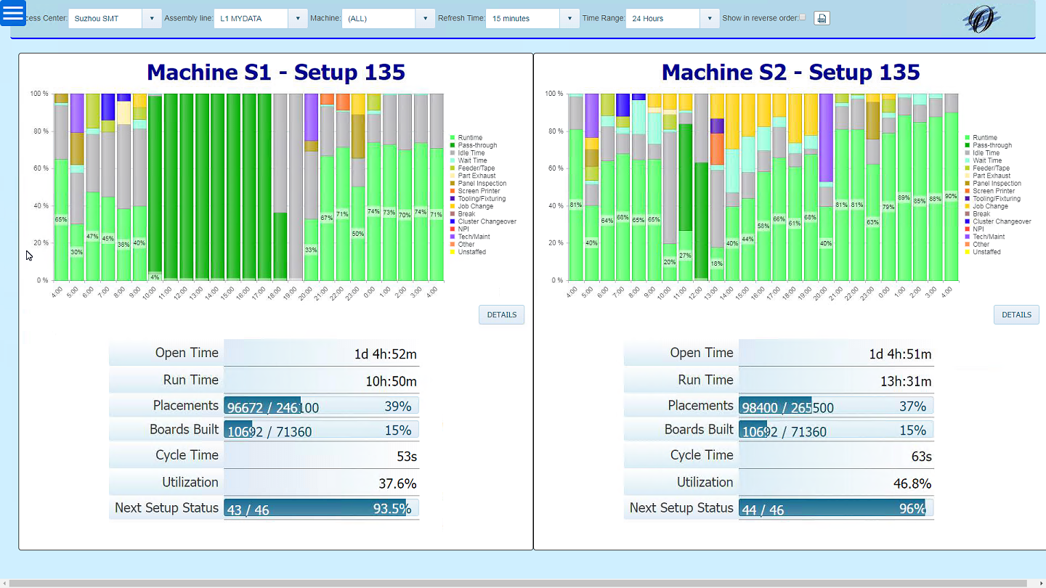Open the hamburger menu
Viewport: 1046px width, 588px height.
coord(13,13)
